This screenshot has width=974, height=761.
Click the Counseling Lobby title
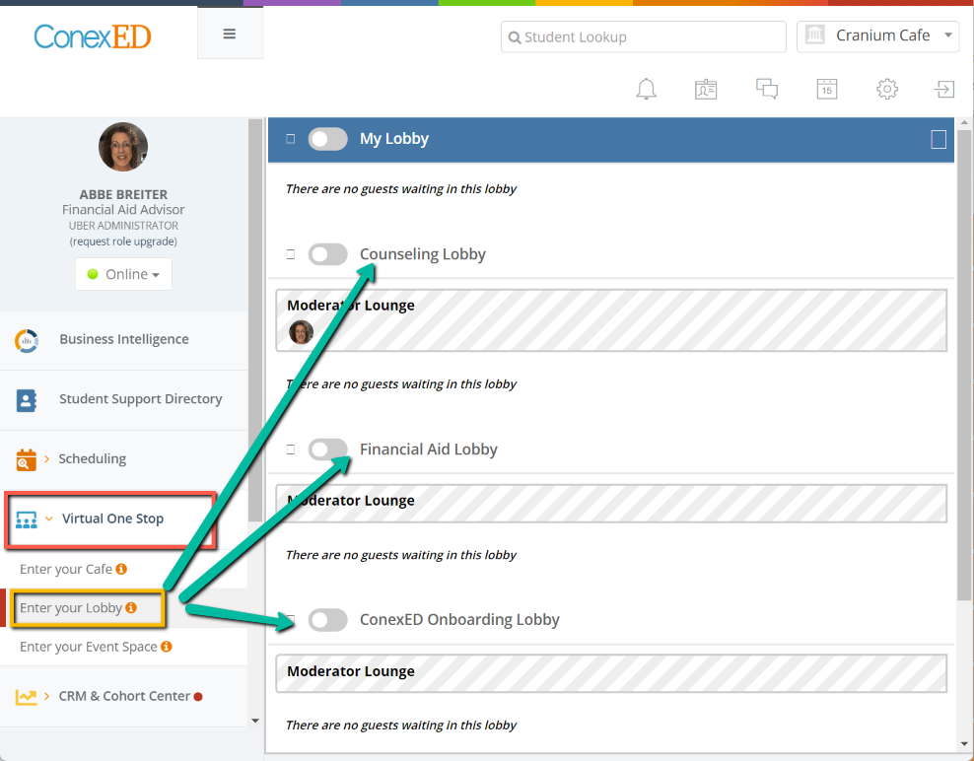click(x=422, y=254)
